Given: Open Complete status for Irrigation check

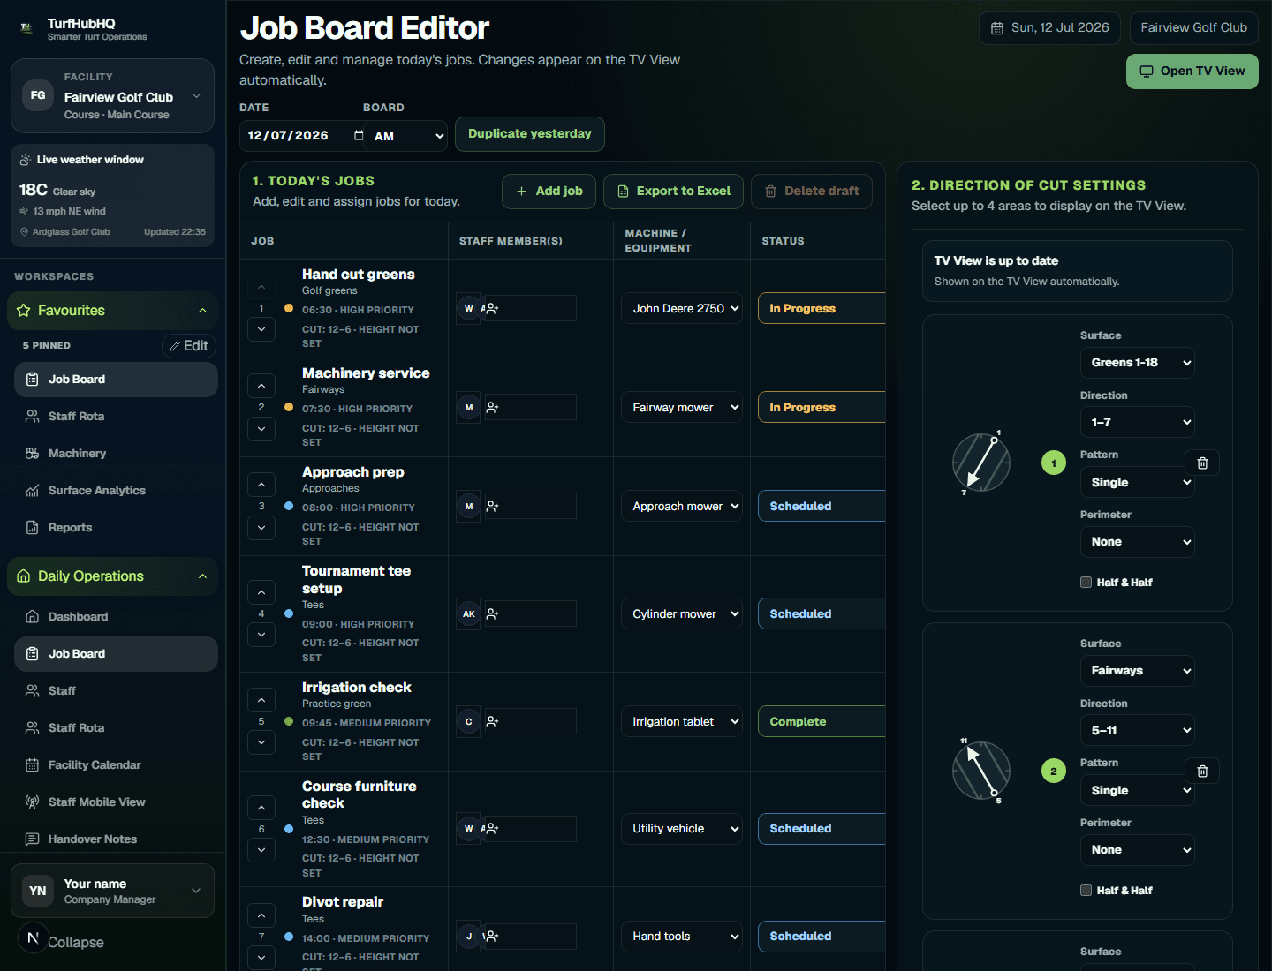Looking at the screenshot, I should coord(821,722).
